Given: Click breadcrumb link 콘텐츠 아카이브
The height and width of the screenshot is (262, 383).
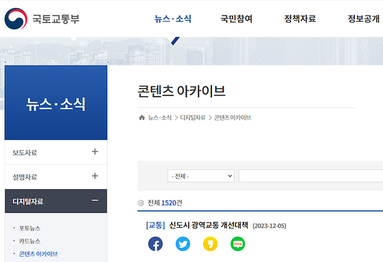Looking at the screenshot, I should tap(233, 118).
